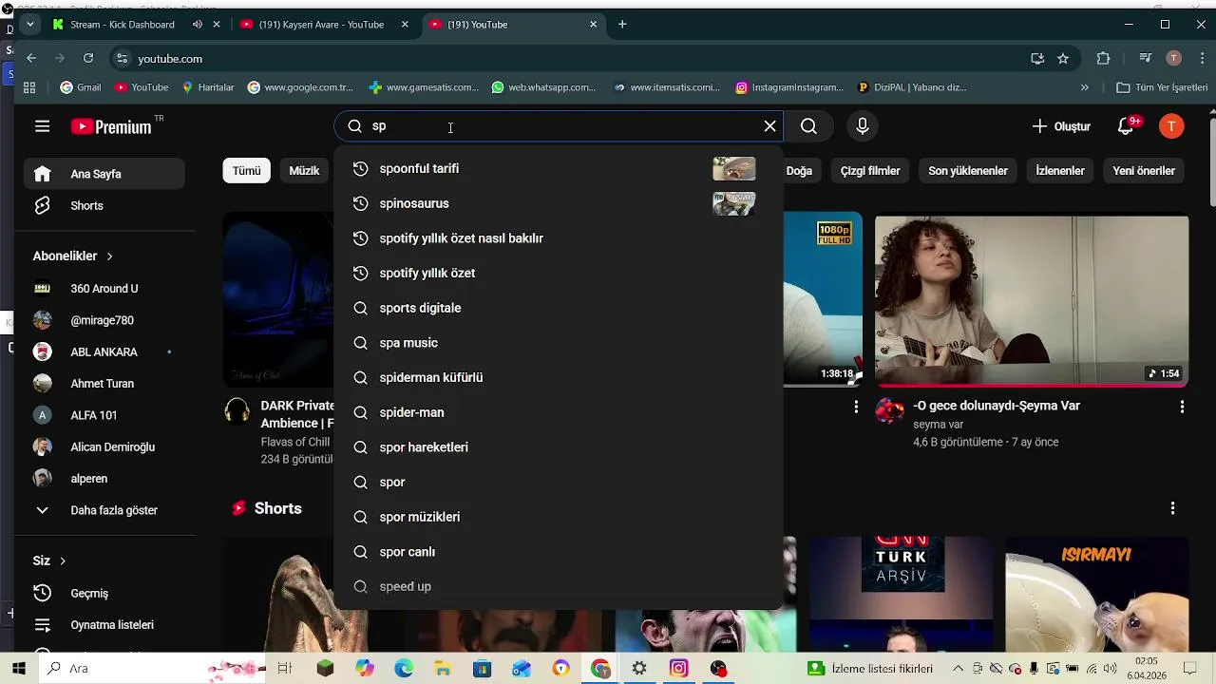
Task: Click the spinosaurus suggestion thumbnail
Action: pos(734,203)
